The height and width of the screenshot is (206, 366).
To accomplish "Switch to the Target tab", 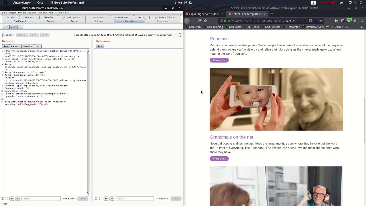I will point(50,21).
